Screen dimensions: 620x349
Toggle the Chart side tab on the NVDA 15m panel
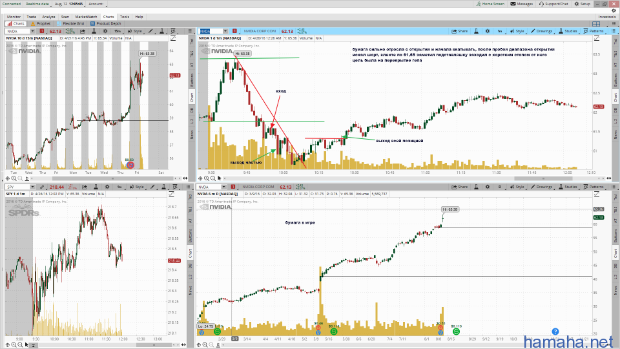[x=192, y=96]
